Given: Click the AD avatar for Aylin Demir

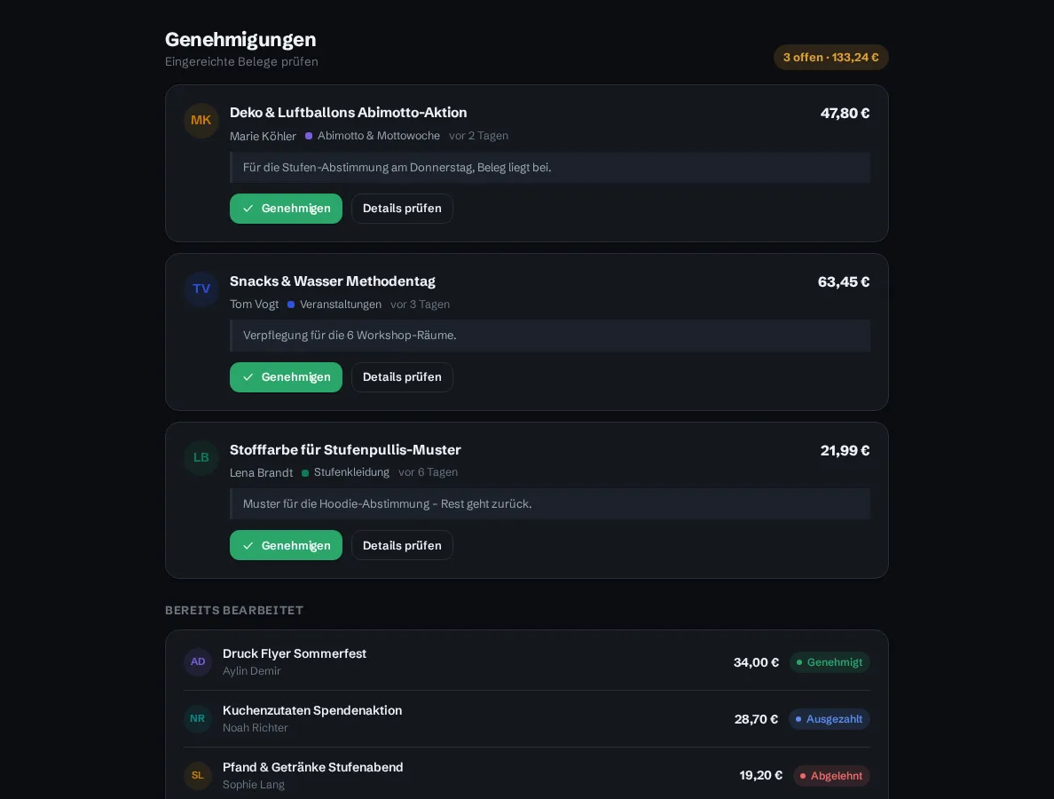Looking at the screenshot, I should click(x=198, y=661).
